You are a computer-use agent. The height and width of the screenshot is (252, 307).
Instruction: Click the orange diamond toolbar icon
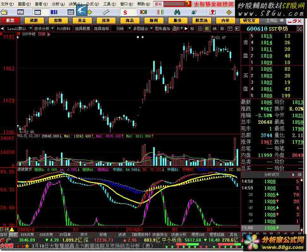tap(229, 12)
